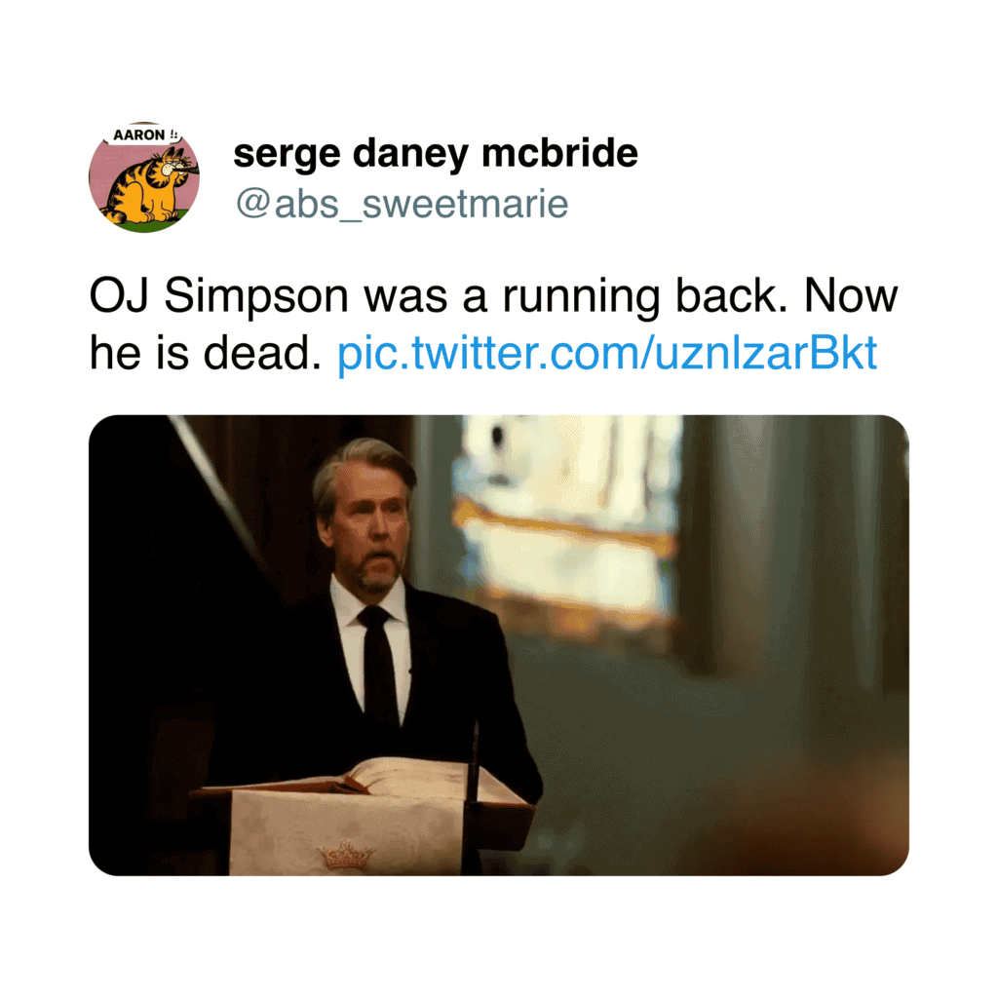Follow the pic.twitter.com/uznlzarBkt link

pyautogui.click(x=607, y=353)
